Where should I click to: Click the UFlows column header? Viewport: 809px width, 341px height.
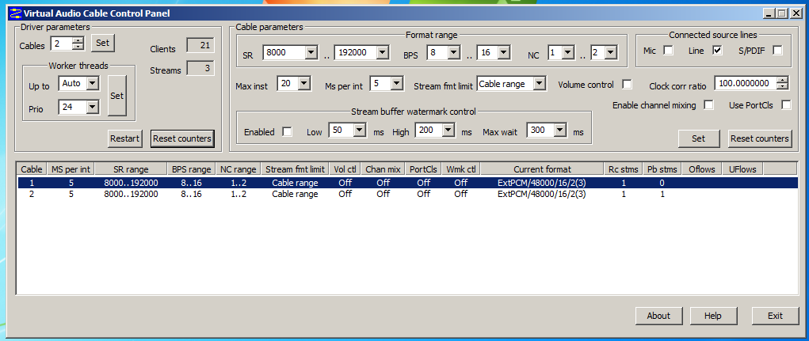(x=742, y=169)
